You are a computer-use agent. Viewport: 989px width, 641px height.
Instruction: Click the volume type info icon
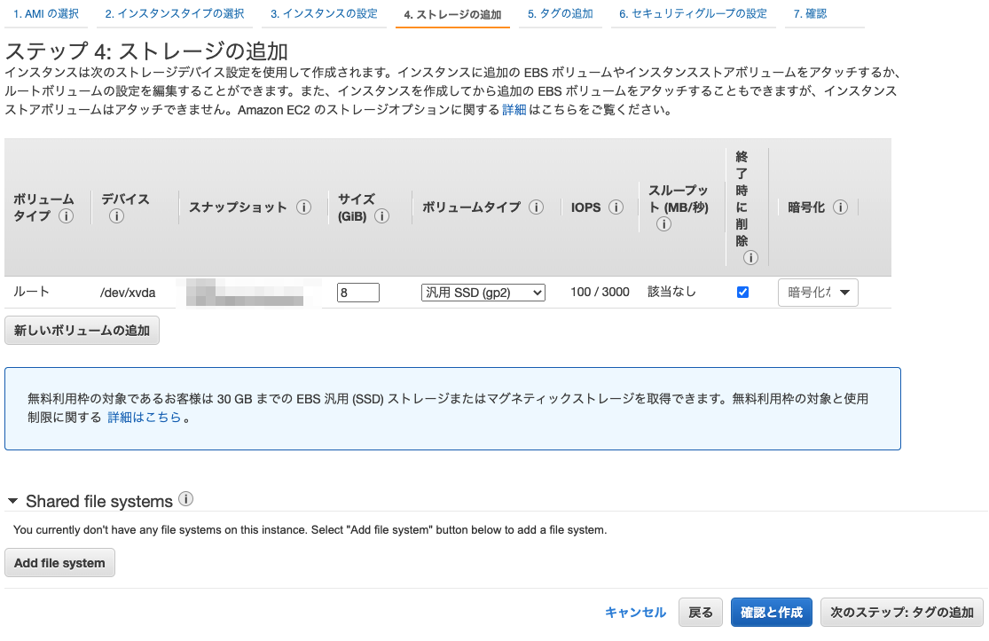tap(536, 207)
